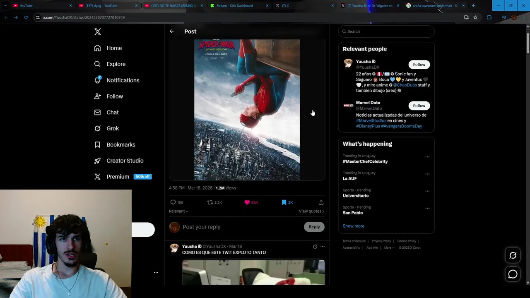Viewport: 530px width, 298px height.
Task: Open more options for Universitario trend
Action: (427, 191)
